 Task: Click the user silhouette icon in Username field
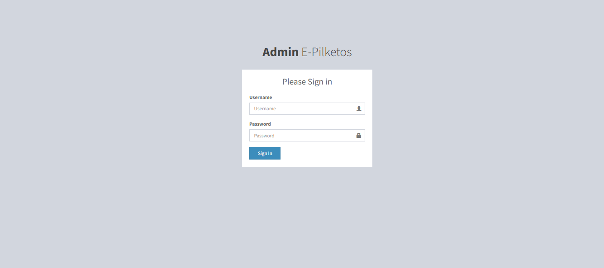359,108
